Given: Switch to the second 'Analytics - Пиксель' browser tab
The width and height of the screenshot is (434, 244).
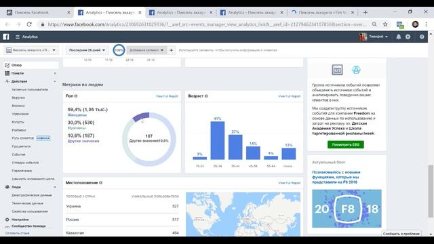Looking at the screenshot, I should click(181, 12).
